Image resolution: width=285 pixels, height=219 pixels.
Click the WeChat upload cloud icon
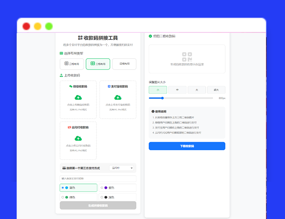(x=78, y=98)
